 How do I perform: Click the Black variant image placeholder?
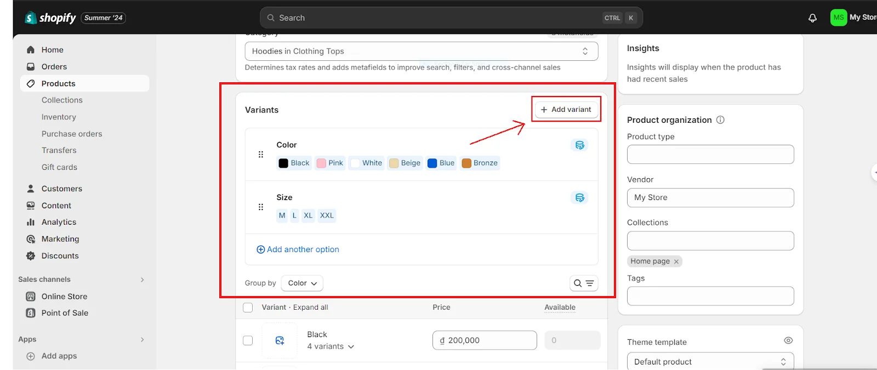(x=280, y=340)
